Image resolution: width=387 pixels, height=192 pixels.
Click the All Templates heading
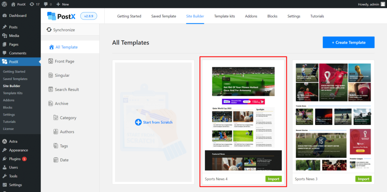click(x=130, y=43)
